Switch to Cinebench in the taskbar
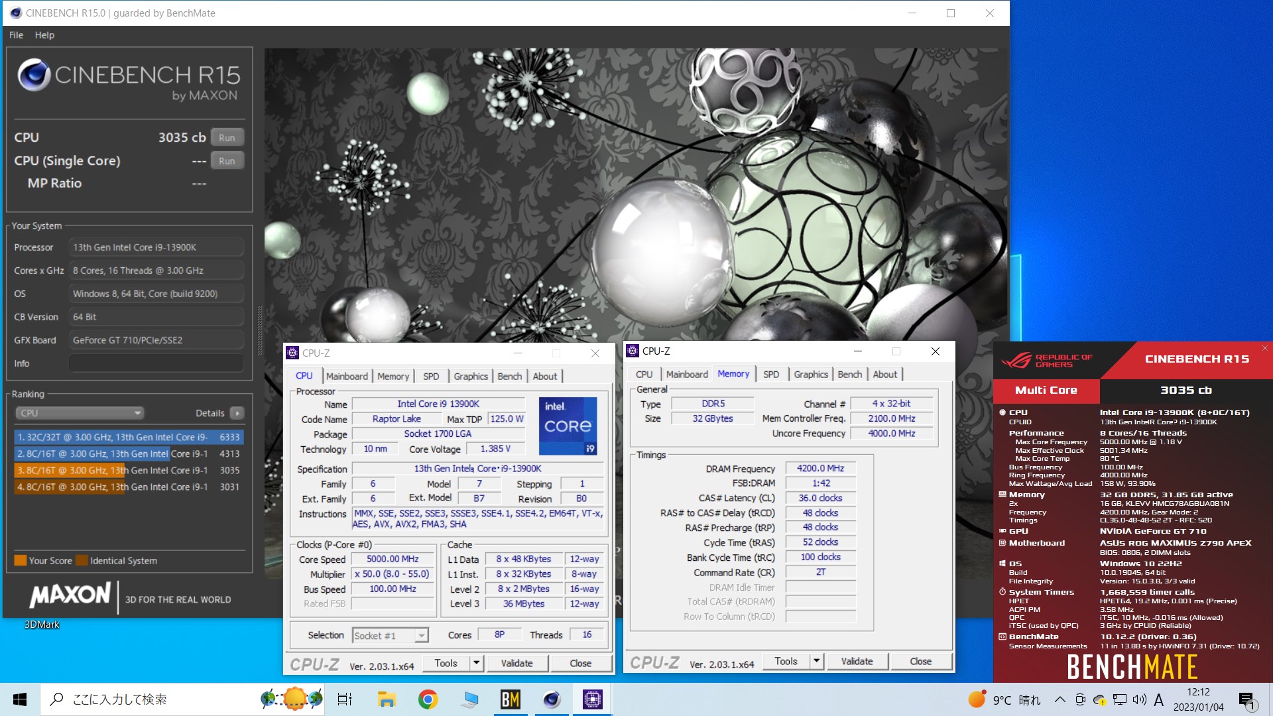The height and width of the screenshot is (716, 1273). pos(552,699)
